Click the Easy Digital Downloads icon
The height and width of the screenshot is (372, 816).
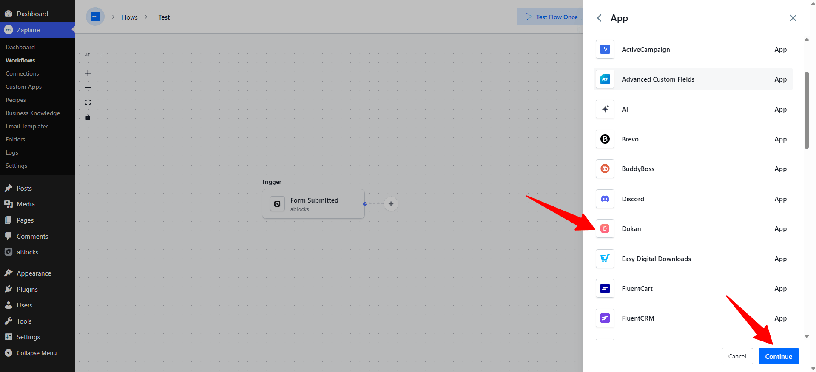pyautogui.click(x=605, y=259)
